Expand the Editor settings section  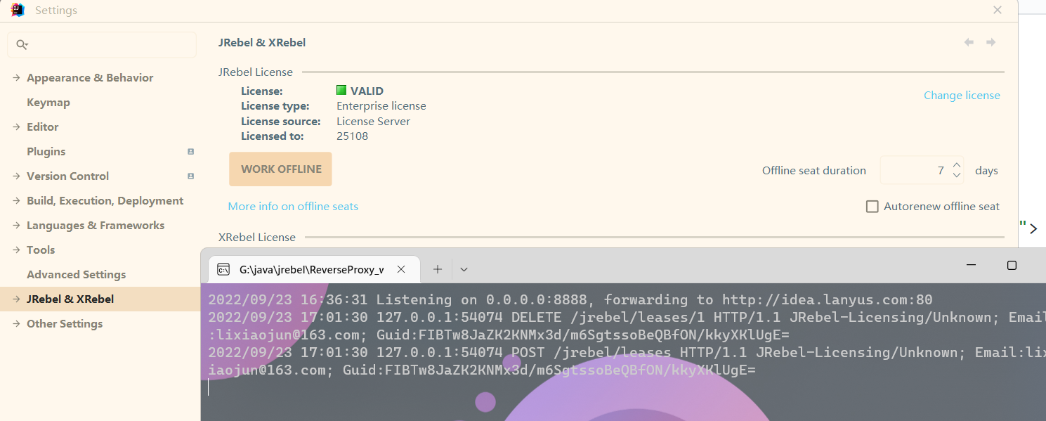[x=16, y=127]
